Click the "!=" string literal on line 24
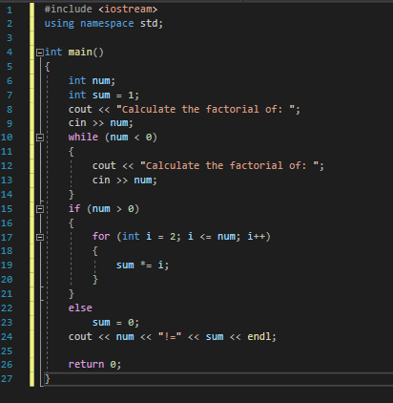The image size is (393, 403). (170, 336)
